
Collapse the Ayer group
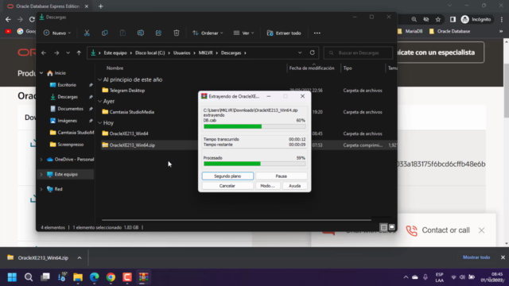tap(99, 101)
